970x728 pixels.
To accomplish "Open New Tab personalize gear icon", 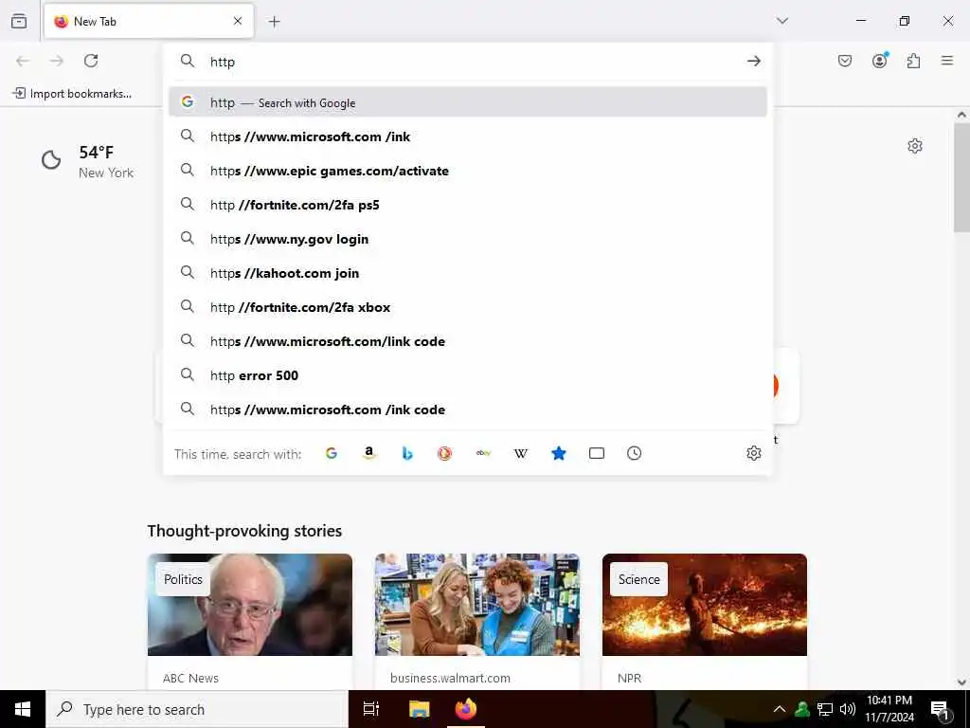I will click(915, 146).
